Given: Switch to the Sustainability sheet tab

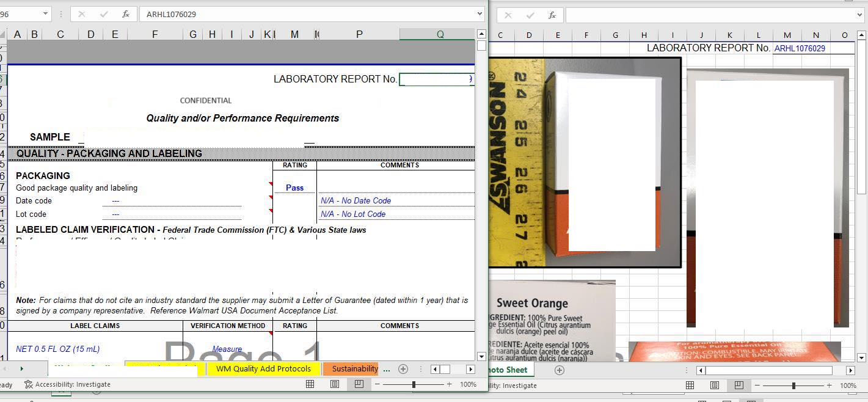Looking at the screenshot, I should (354, 369).
